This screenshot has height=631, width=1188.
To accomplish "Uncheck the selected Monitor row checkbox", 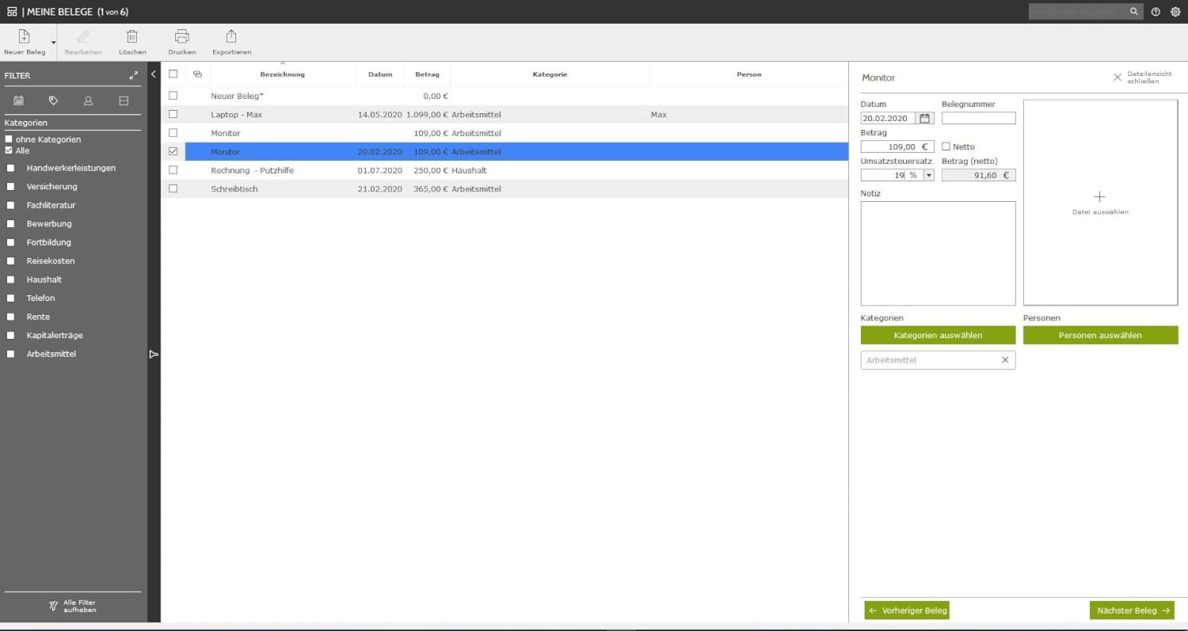I will pos(173,151).
